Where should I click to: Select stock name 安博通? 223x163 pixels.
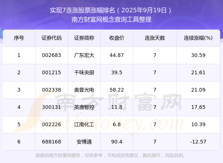84,142
